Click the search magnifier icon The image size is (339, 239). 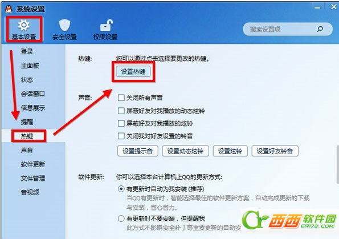click(320, 29)
